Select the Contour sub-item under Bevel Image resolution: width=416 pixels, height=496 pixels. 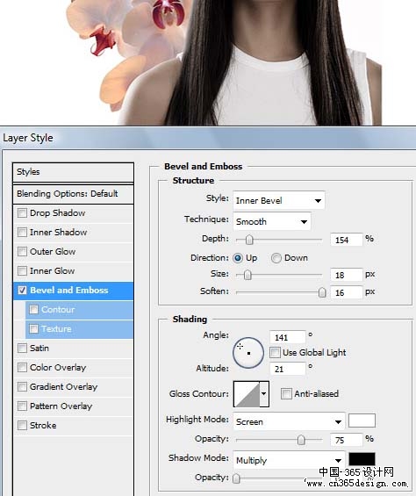tap(79, 310)
